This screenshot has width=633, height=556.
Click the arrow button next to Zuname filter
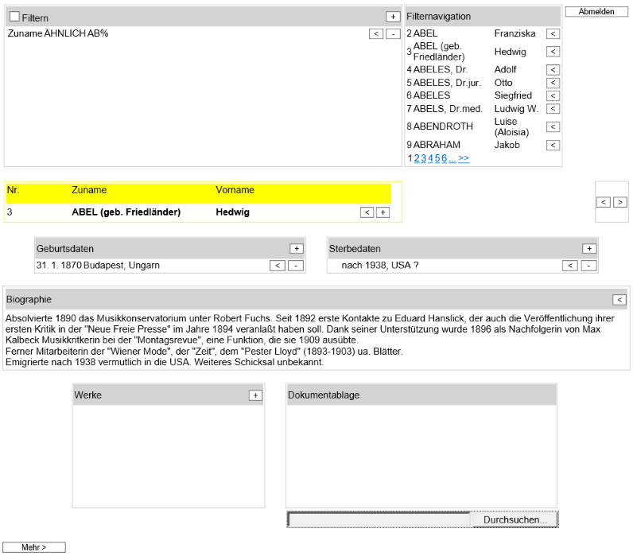click(376, 33)
